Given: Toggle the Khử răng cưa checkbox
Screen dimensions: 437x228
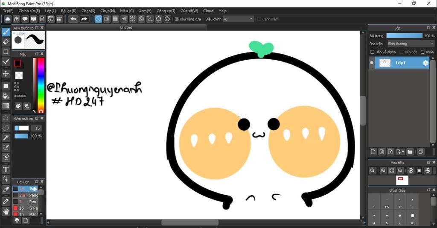Looking at the screenshot, I should pos(176,19).
